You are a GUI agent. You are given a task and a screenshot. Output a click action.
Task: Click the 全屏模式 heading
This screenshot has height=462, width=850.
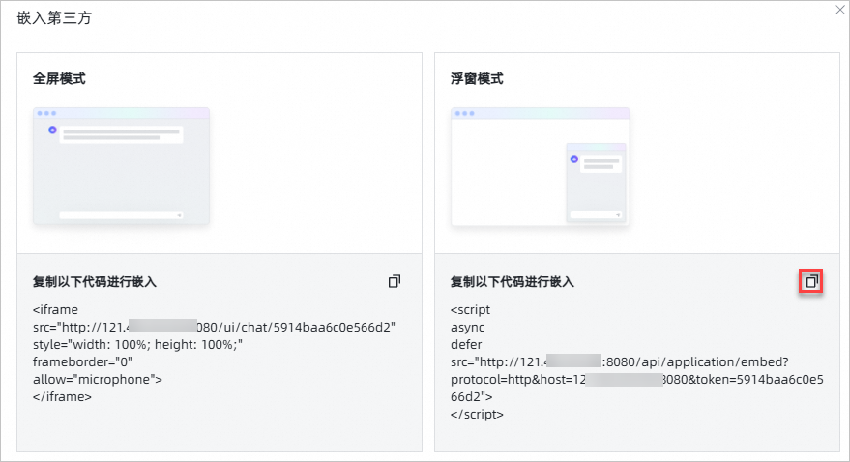(x=59, y=78)
